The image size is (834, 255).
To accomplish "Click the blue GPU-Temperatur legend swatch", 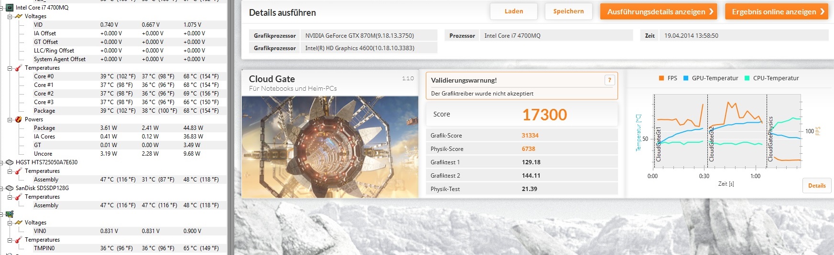I will point(686,78).
